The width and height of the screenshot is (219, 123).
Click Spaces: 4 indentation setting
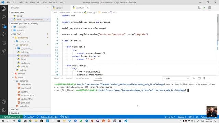182,117
